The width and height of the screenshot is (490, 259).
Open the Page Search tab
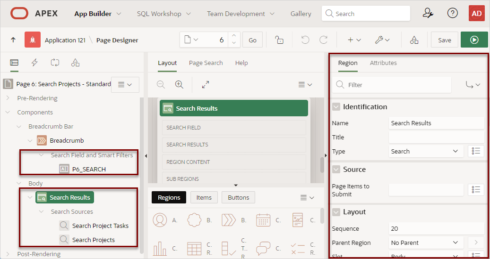coord(206,63)
